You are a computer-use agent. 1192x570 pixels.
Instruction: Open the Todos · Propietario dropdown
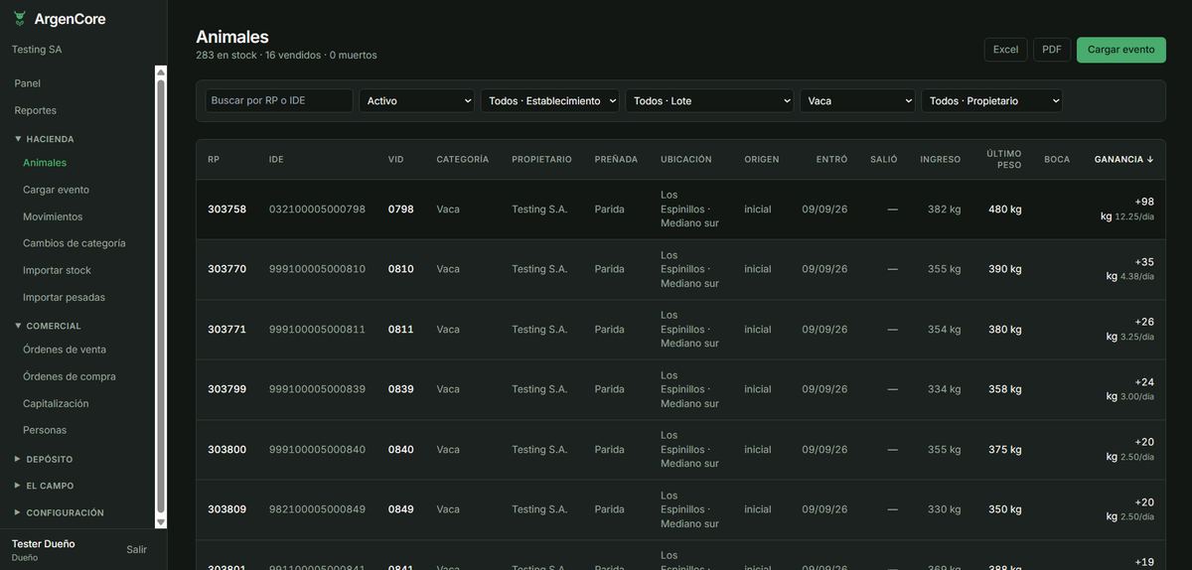(x=991, y=100)
